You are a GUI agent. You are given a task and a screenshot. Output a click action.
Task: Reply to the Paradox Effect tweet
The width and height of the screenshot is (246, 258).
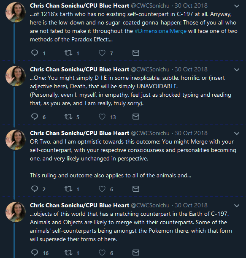coord(35,53)
